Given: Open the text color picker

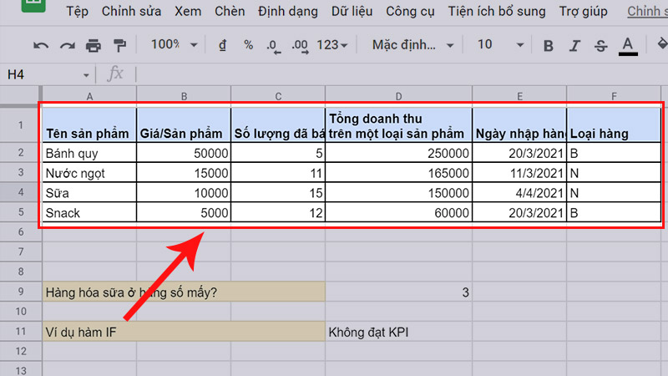Looking at the screenshot, I should point(629,45).
